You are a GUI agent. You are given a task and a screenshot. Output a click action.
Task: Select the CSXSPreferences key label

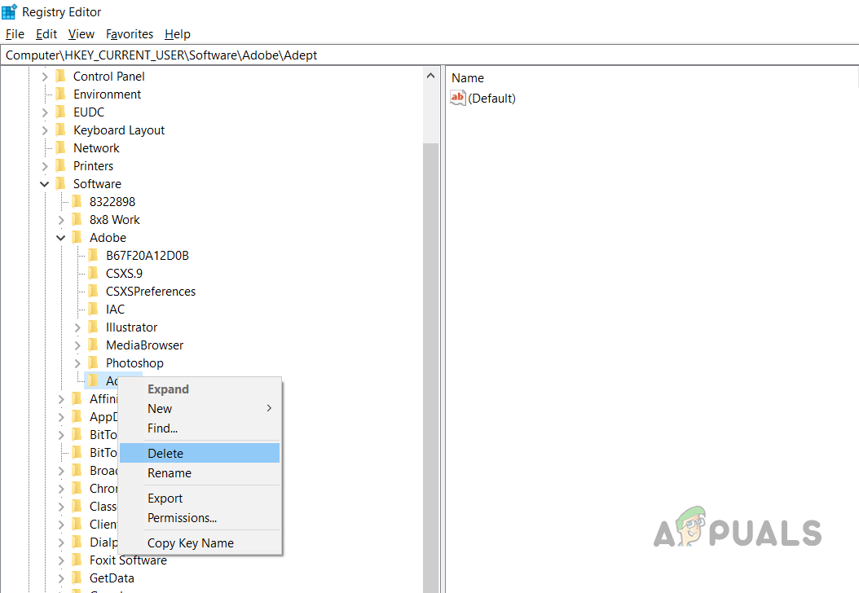[x=151, y=292]
